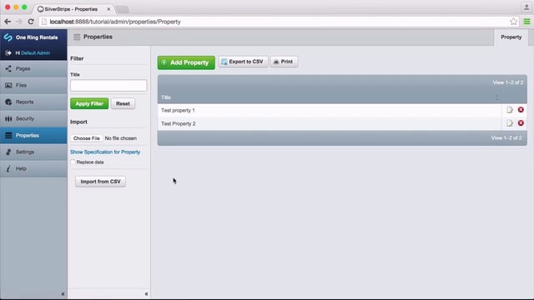
Task: Click the logout icon next to Hi Default Admin
Action: click(x=8, y=53)
